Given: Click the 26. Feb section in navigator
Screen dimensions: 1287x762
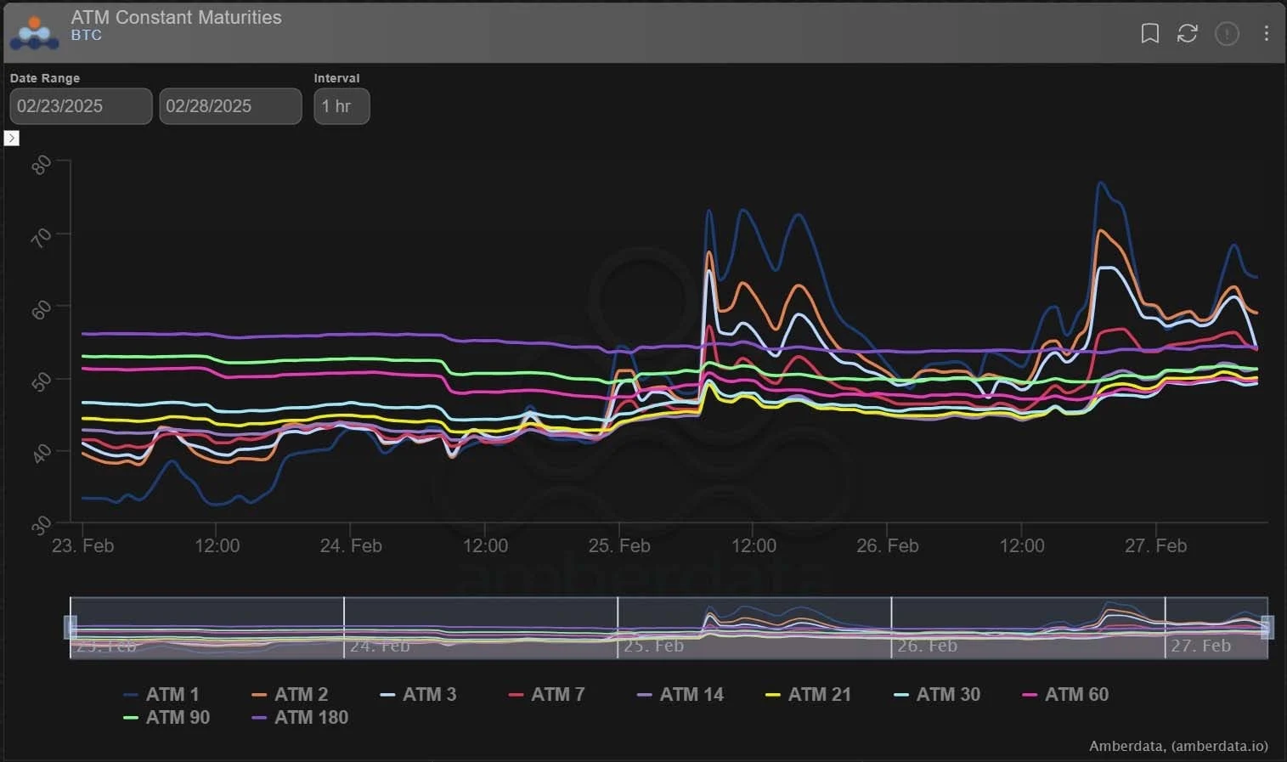Looking at the screenshot, I should click(1028, 628).
